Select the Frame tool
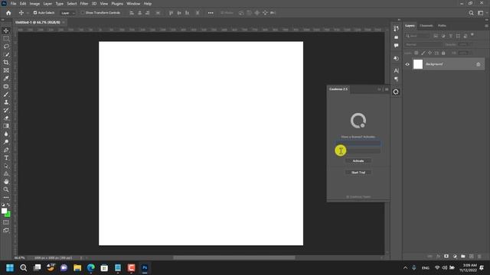Image resolution: width=490 pixels, height=275 pixels. 6,70
